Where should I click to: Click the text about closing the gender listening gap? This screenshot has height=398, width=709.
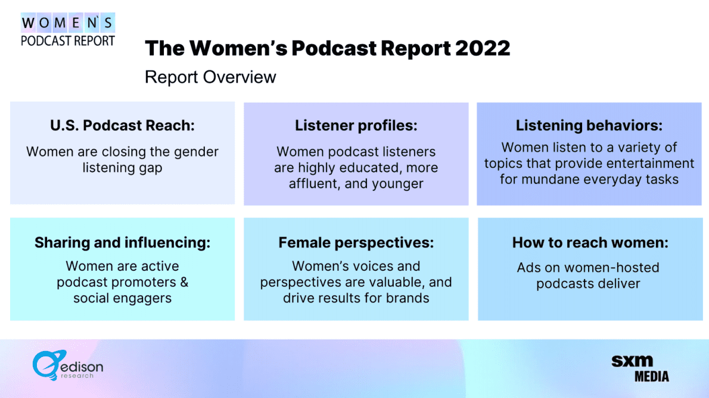click(x=122, y=159)
